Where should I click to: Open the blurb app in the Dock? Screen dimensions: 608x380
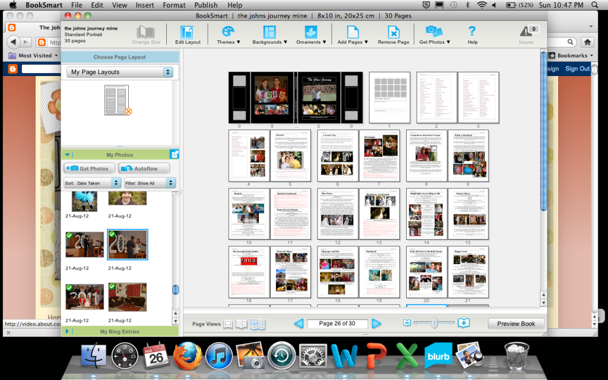[x=437, y=356]
